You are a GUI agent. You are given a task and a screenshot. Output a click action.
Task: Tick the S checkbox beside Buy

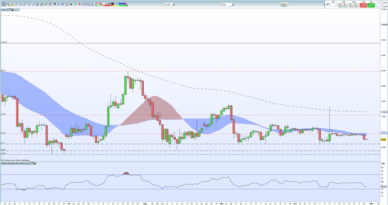tap(377, 3)
